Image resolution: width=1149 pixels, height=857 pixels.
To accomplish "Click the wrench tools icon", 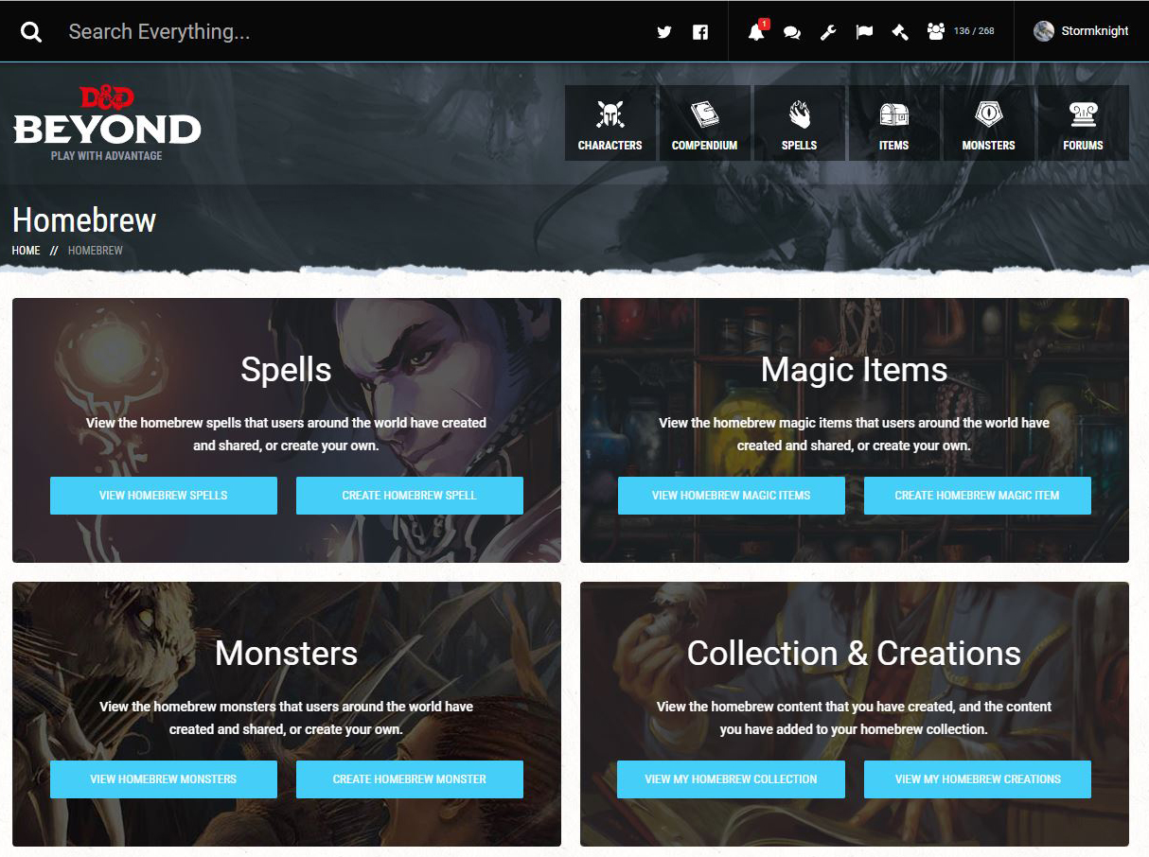I will tap(828, 32).
